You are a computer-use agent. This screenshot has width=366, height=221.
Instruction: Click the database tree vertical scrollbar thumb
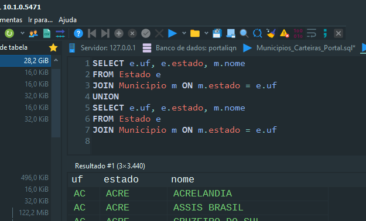pos(56,103)
